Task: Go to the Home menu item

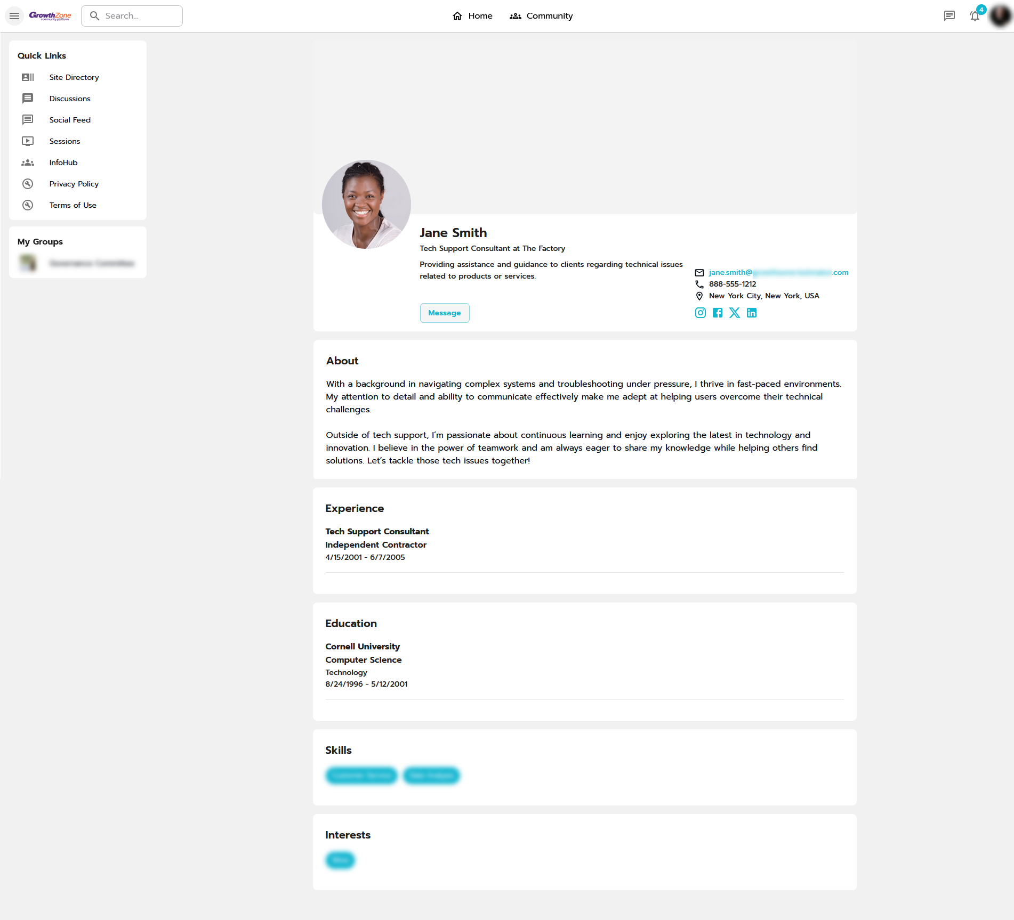Action: [472, 16]
